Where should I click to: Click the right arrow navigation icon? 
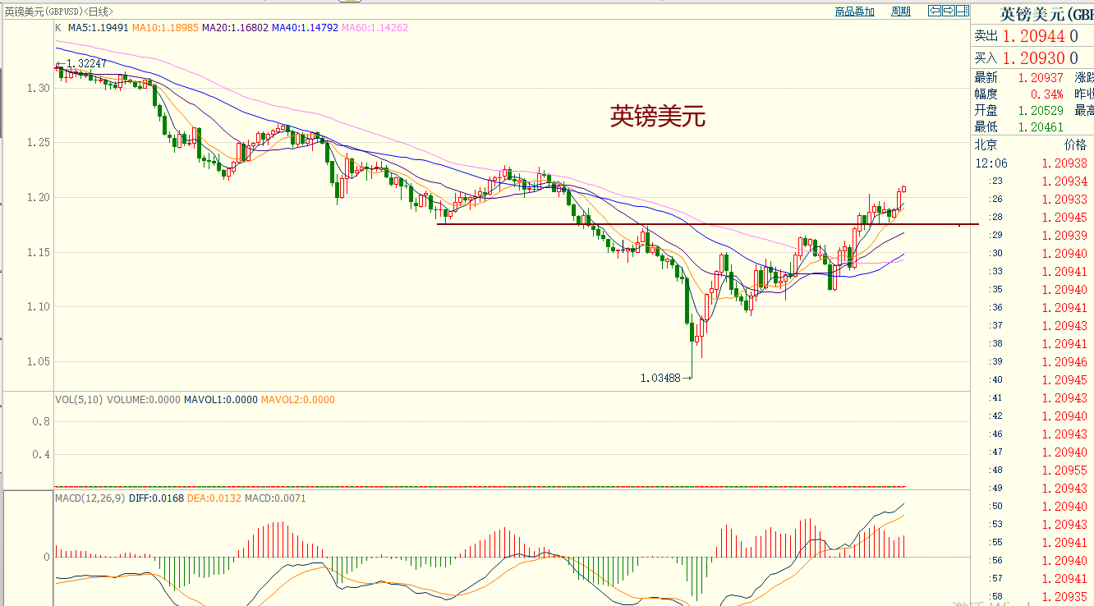coord(949,11)
